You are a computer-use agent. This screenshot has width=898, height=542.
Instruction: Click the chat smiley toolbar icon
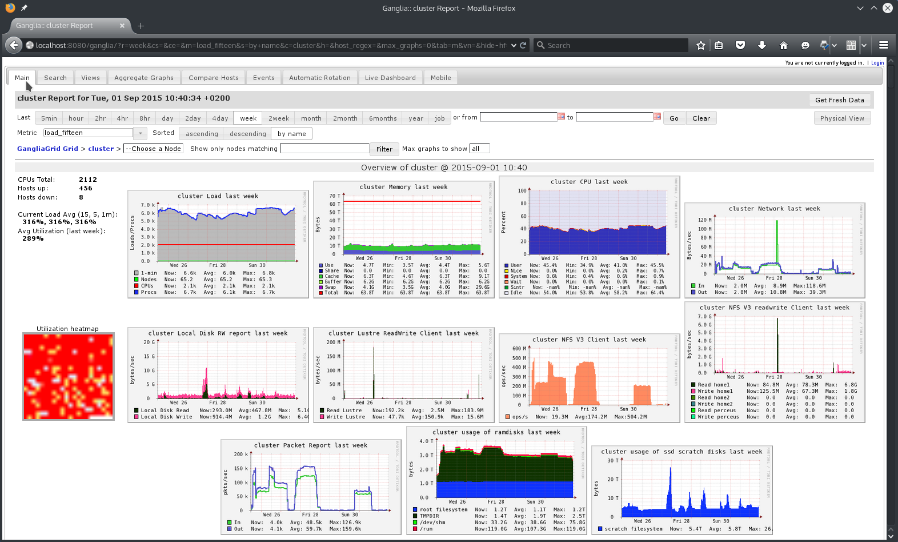pos(805,45)
